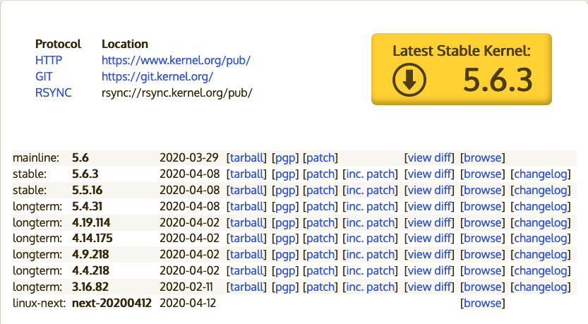Open changelog for longterm 4.9.218
Screen dimensions: 588x324
click(x=541, y=254)
